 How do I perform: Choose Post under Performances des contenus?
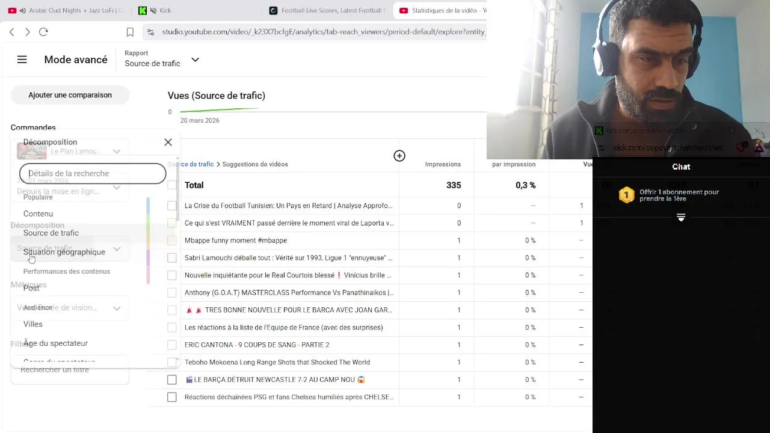click(31, 288)
